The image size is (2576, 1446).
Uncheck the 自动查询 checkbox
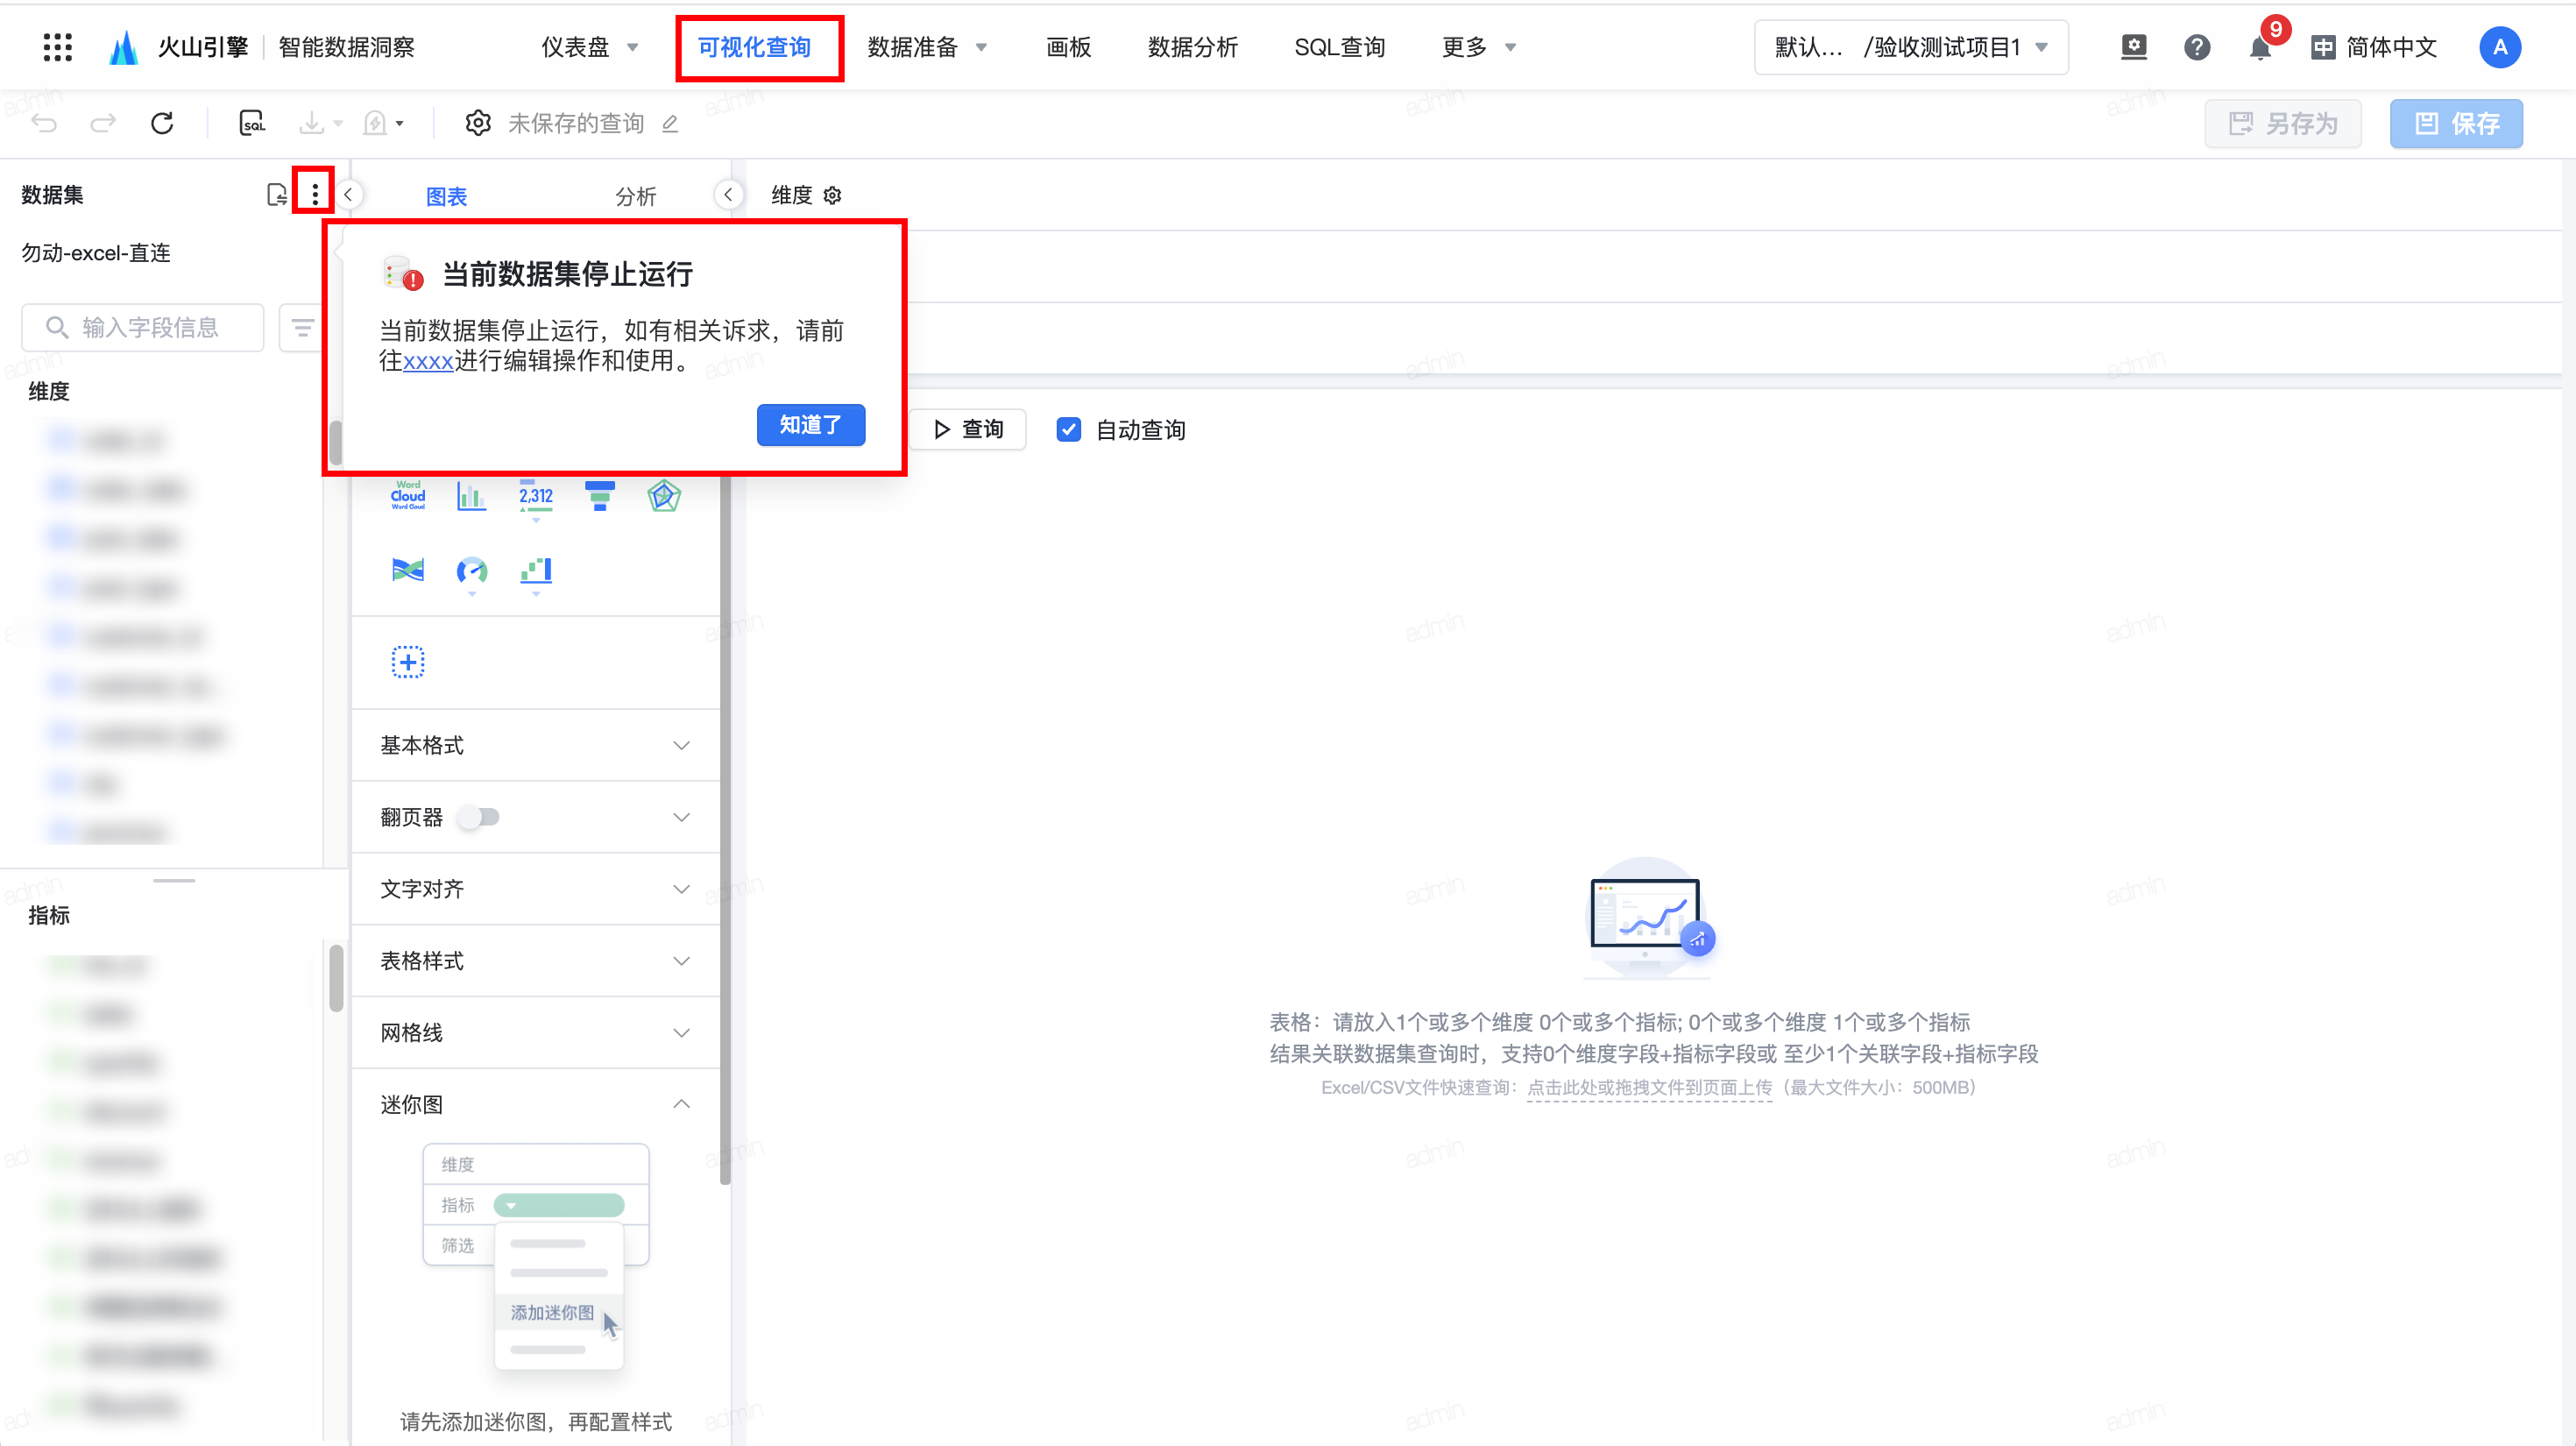point(1068,430)
